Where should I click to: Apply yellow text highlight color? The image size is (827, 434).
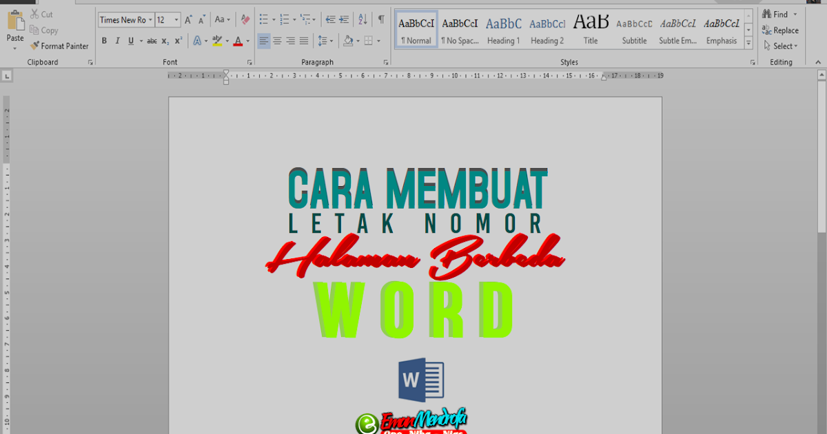[x=217, y=41]
